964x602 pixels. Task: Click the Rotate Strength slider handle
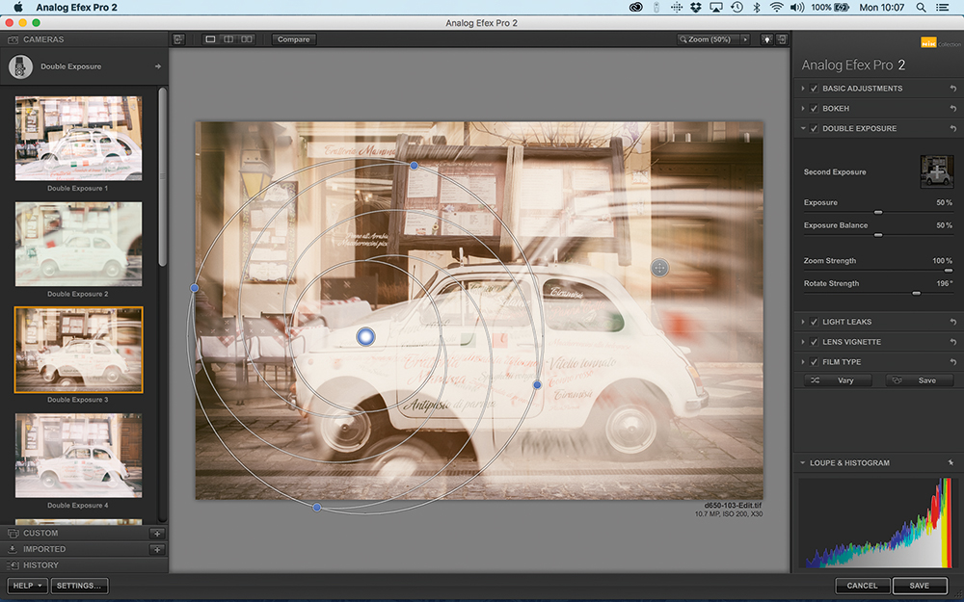coord(916,293)
